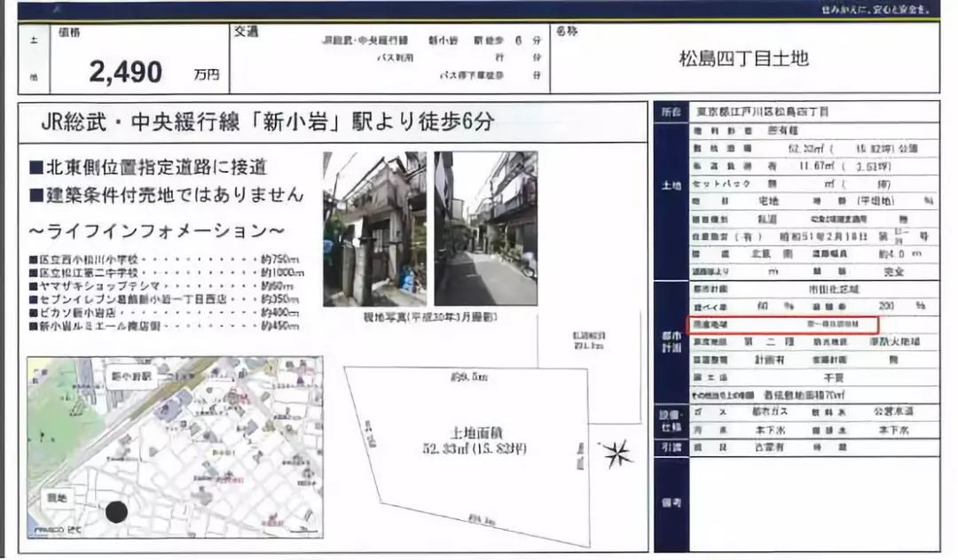Click the 公営水道 value
Image resolution: width=958 pixels, height=560 pixels.
click(x=892, y=412)
